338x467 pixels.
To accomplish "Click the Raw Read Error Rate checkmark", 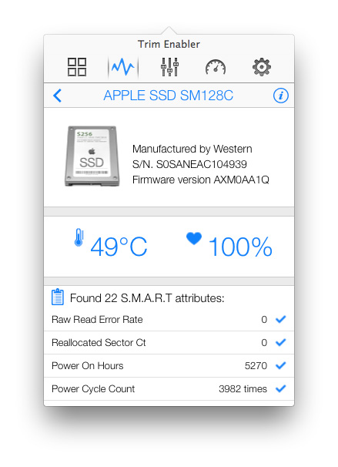I will point(280,319).
